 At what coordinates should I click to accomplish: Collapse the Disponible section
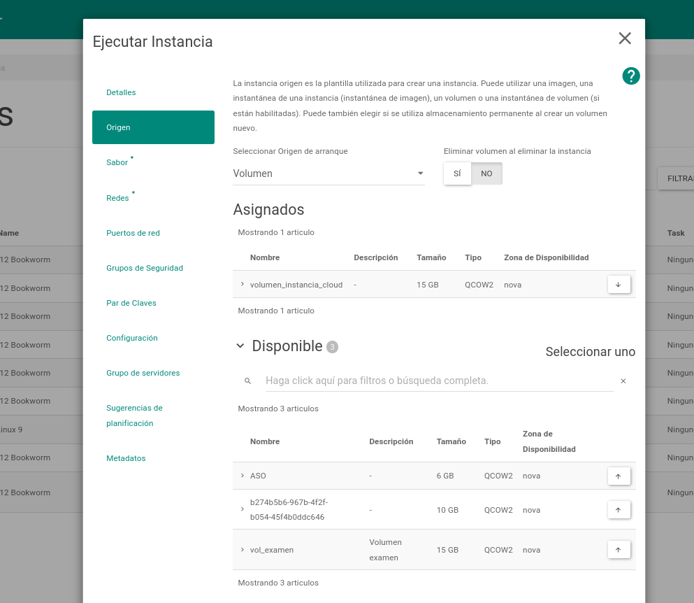240,346
